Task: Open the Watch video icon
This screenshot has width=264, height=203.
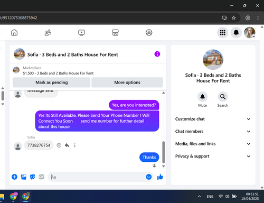Action: click(x=81, y=33)
